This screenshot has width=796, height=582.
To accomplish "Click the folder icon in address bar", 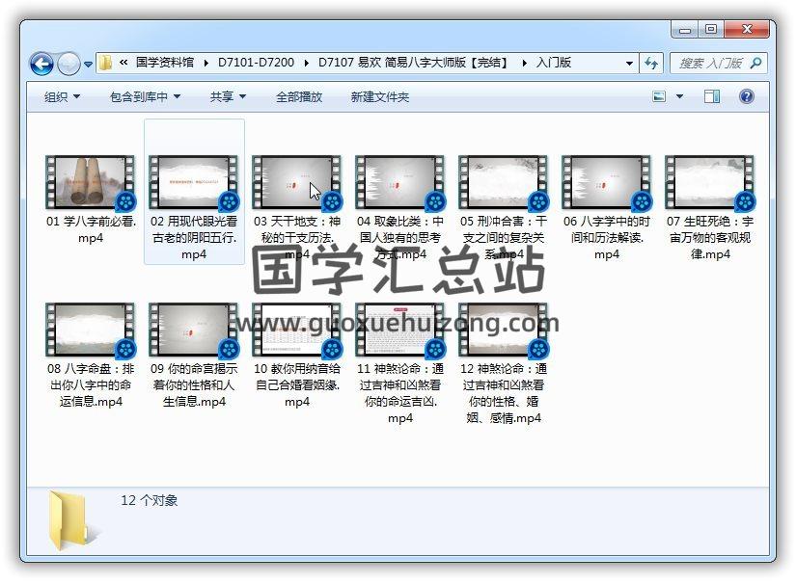I will (105, 63).
